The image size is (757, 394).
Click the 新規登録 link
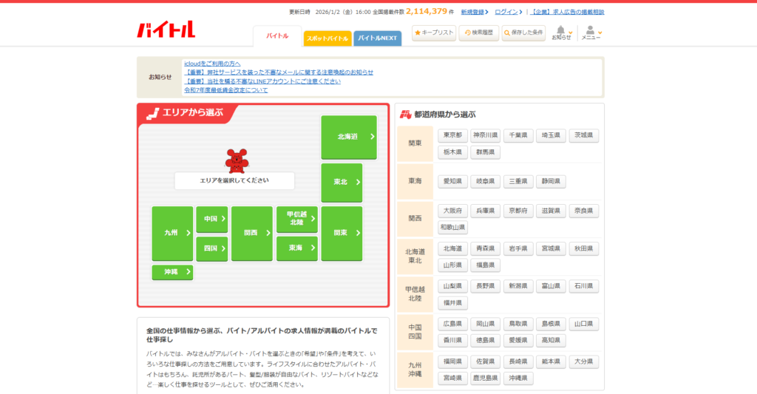[x=472, y=12]
